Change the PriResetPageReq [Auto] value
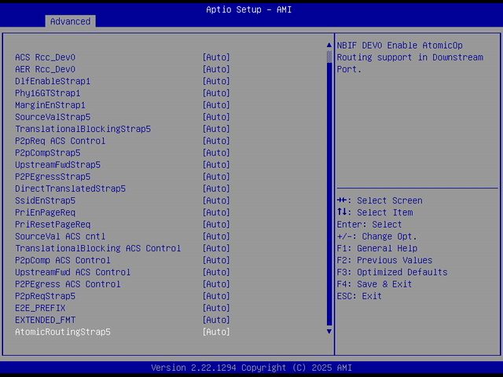The image size is (503, 377). pyautogui.click(x=216, y=225)
